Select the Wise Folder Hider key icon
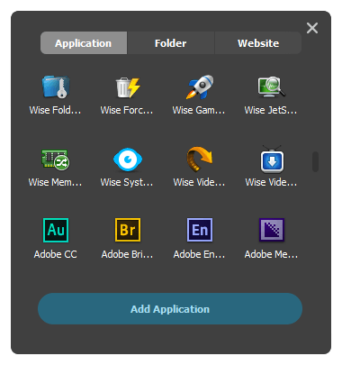 (x=56, y=87)
